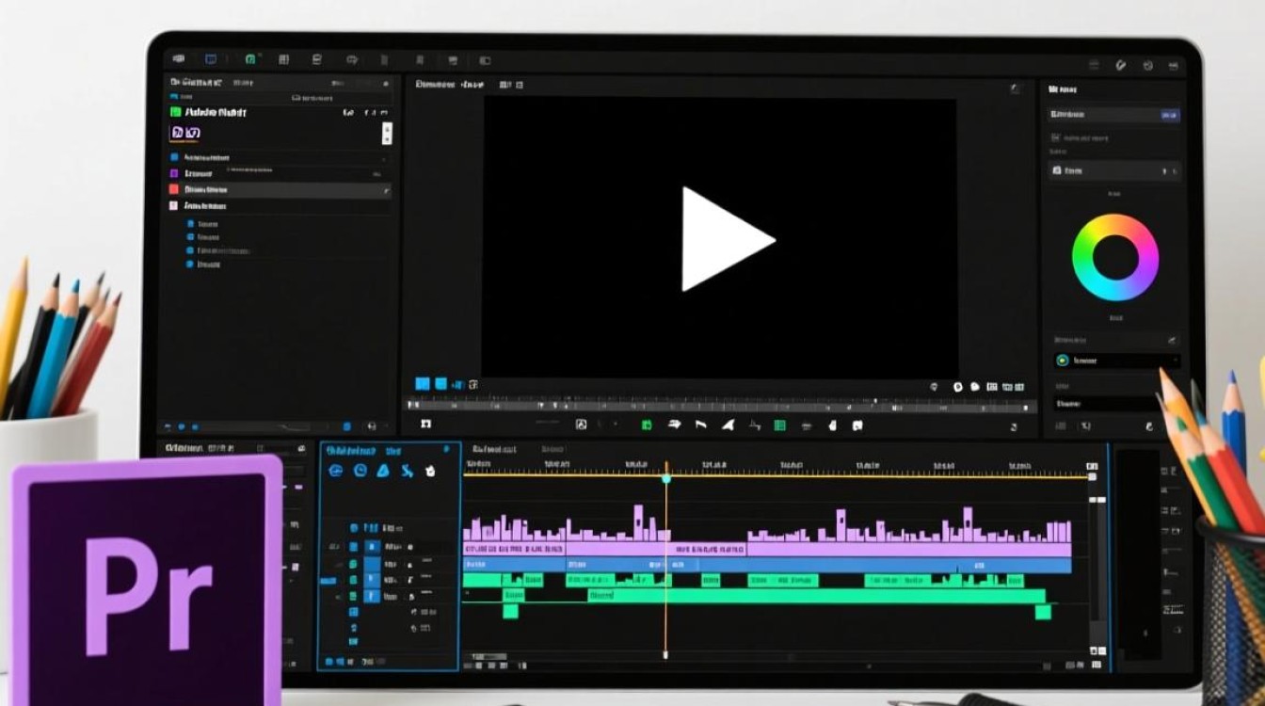The image size is (1265, 706).
Task: Click the white paper-plane arrow icon under the monitor
Action: (728, 425)
